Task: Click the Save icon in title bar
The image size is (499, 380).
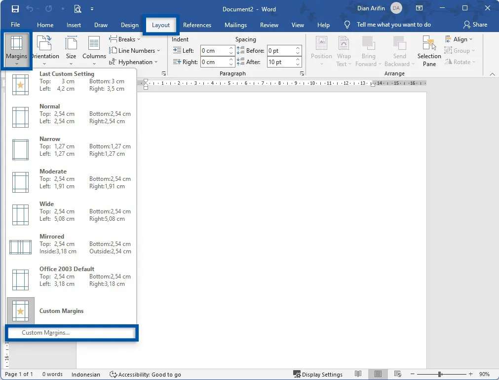Action: [x=15, y=9]
